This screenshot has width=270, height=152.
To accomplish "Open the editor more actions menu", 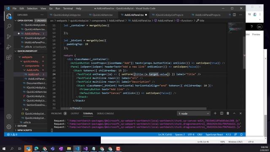I will point(240,15).
